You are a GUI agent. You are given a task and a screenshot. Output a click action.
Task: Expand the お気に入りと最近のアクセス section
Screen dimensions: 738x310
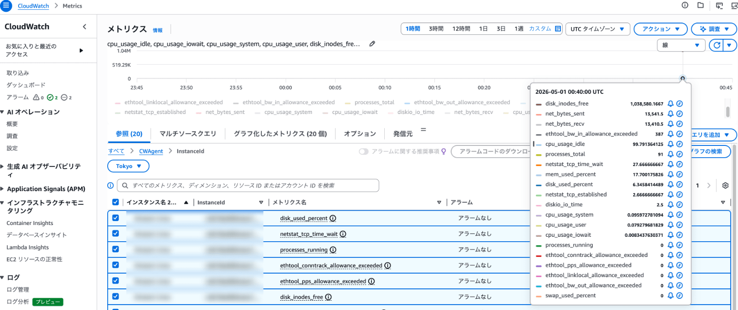tap(81, 50)
